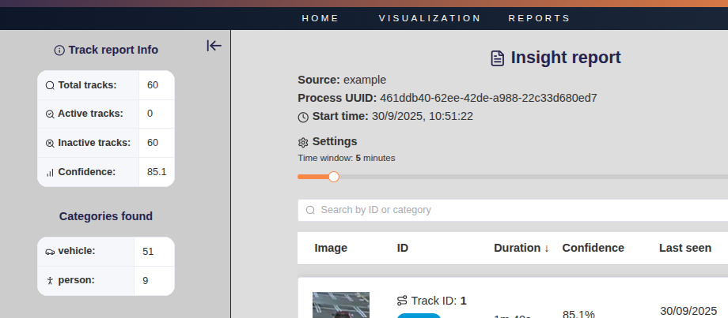Click the Last seen column header
728x318 pixels.
point(684,248)
